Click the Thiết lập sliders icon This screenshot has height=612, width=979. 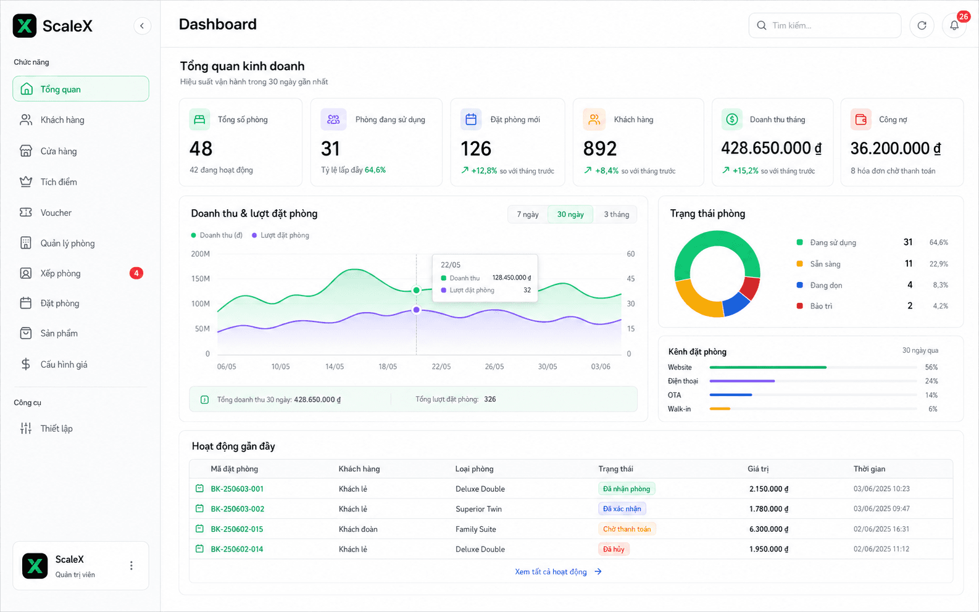click(26, 428)
